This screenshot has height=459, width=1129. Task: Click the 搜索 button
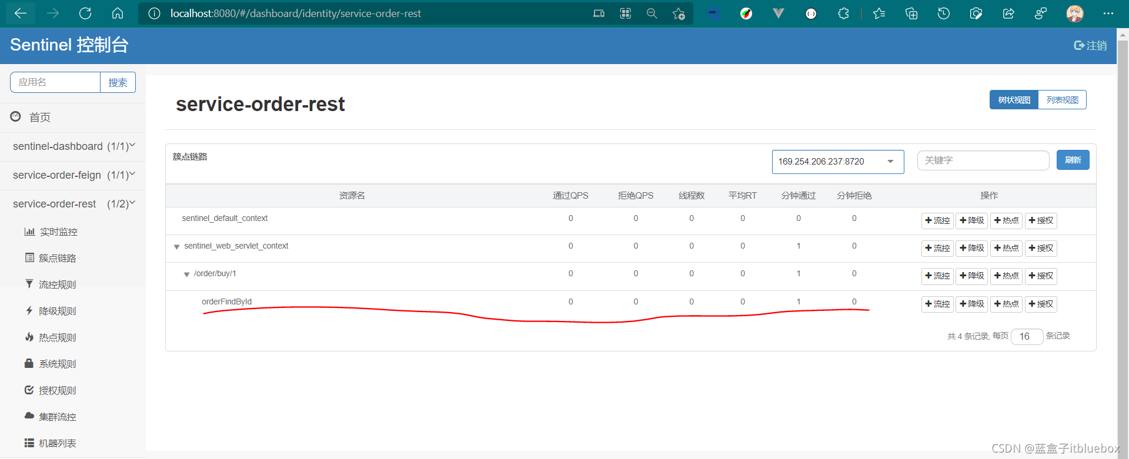click(x=118, y=82)
